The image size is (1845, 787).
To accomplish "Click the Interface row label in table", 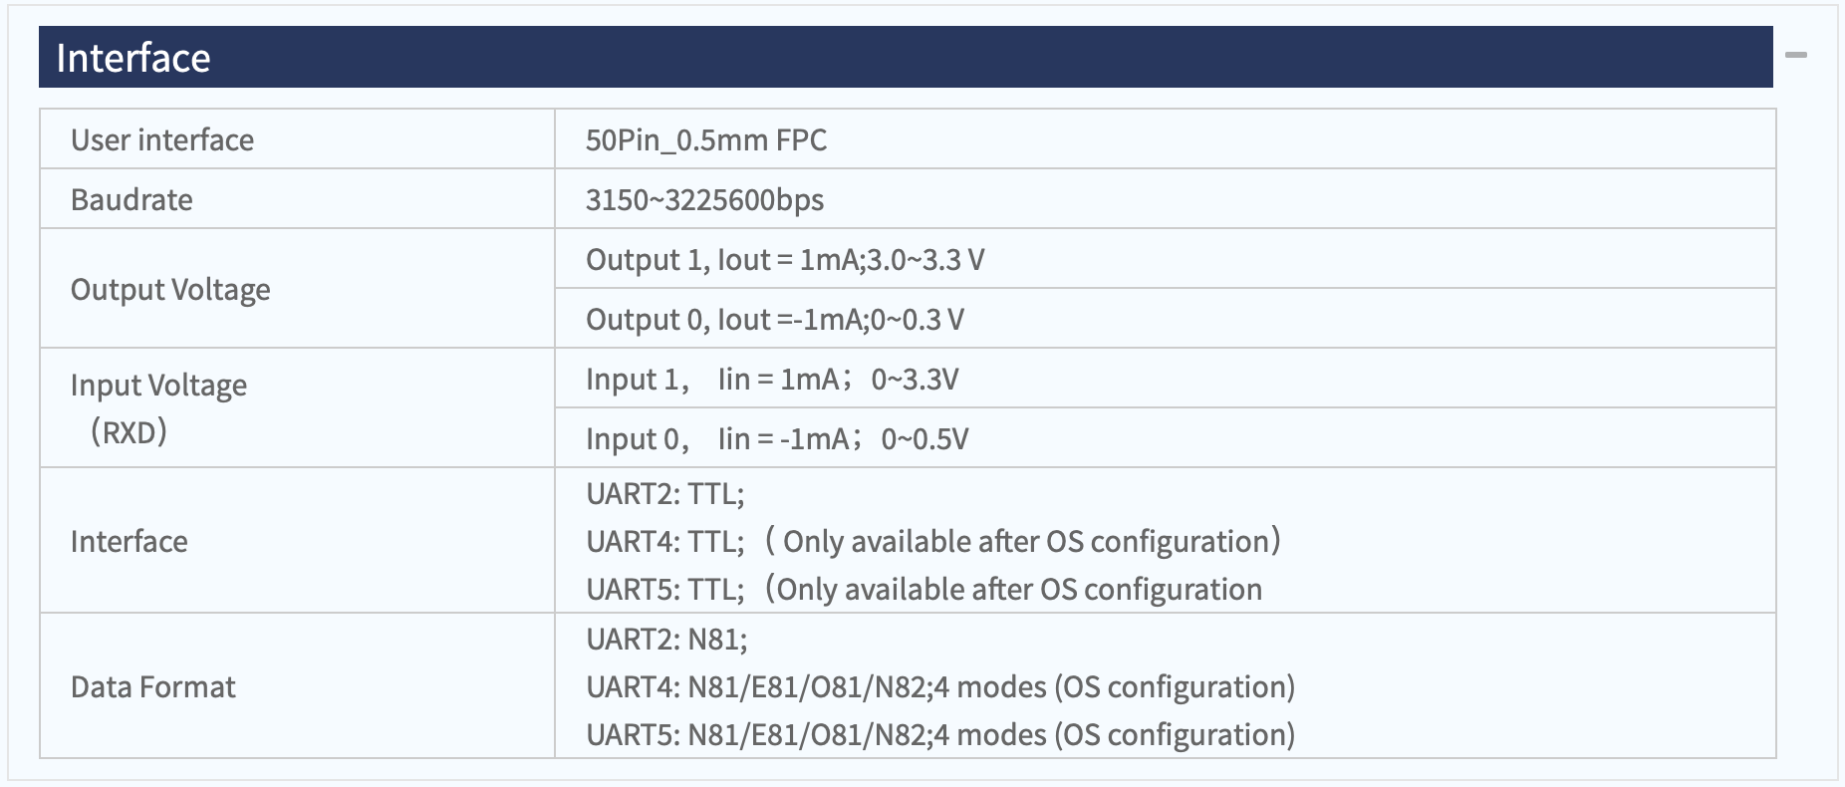I will [129, 542].
